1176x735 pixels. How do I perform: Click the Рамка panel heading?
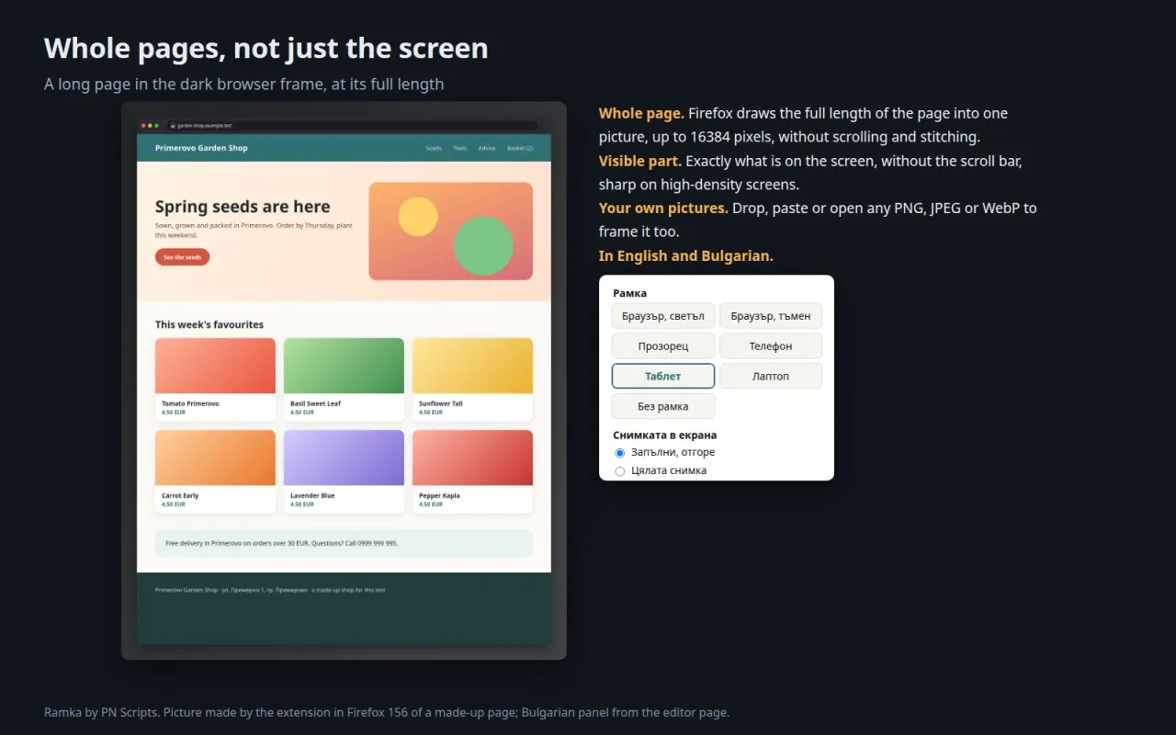629,294
